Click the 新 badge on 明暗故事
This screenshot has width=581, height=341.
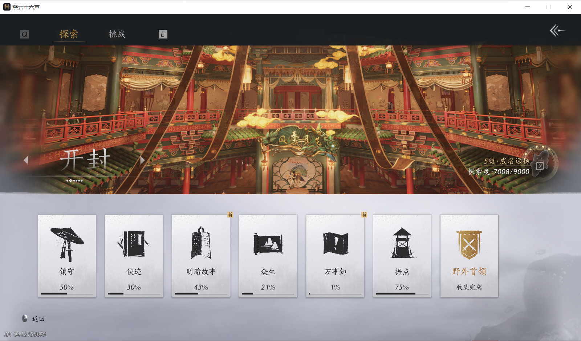pos(231,215)
